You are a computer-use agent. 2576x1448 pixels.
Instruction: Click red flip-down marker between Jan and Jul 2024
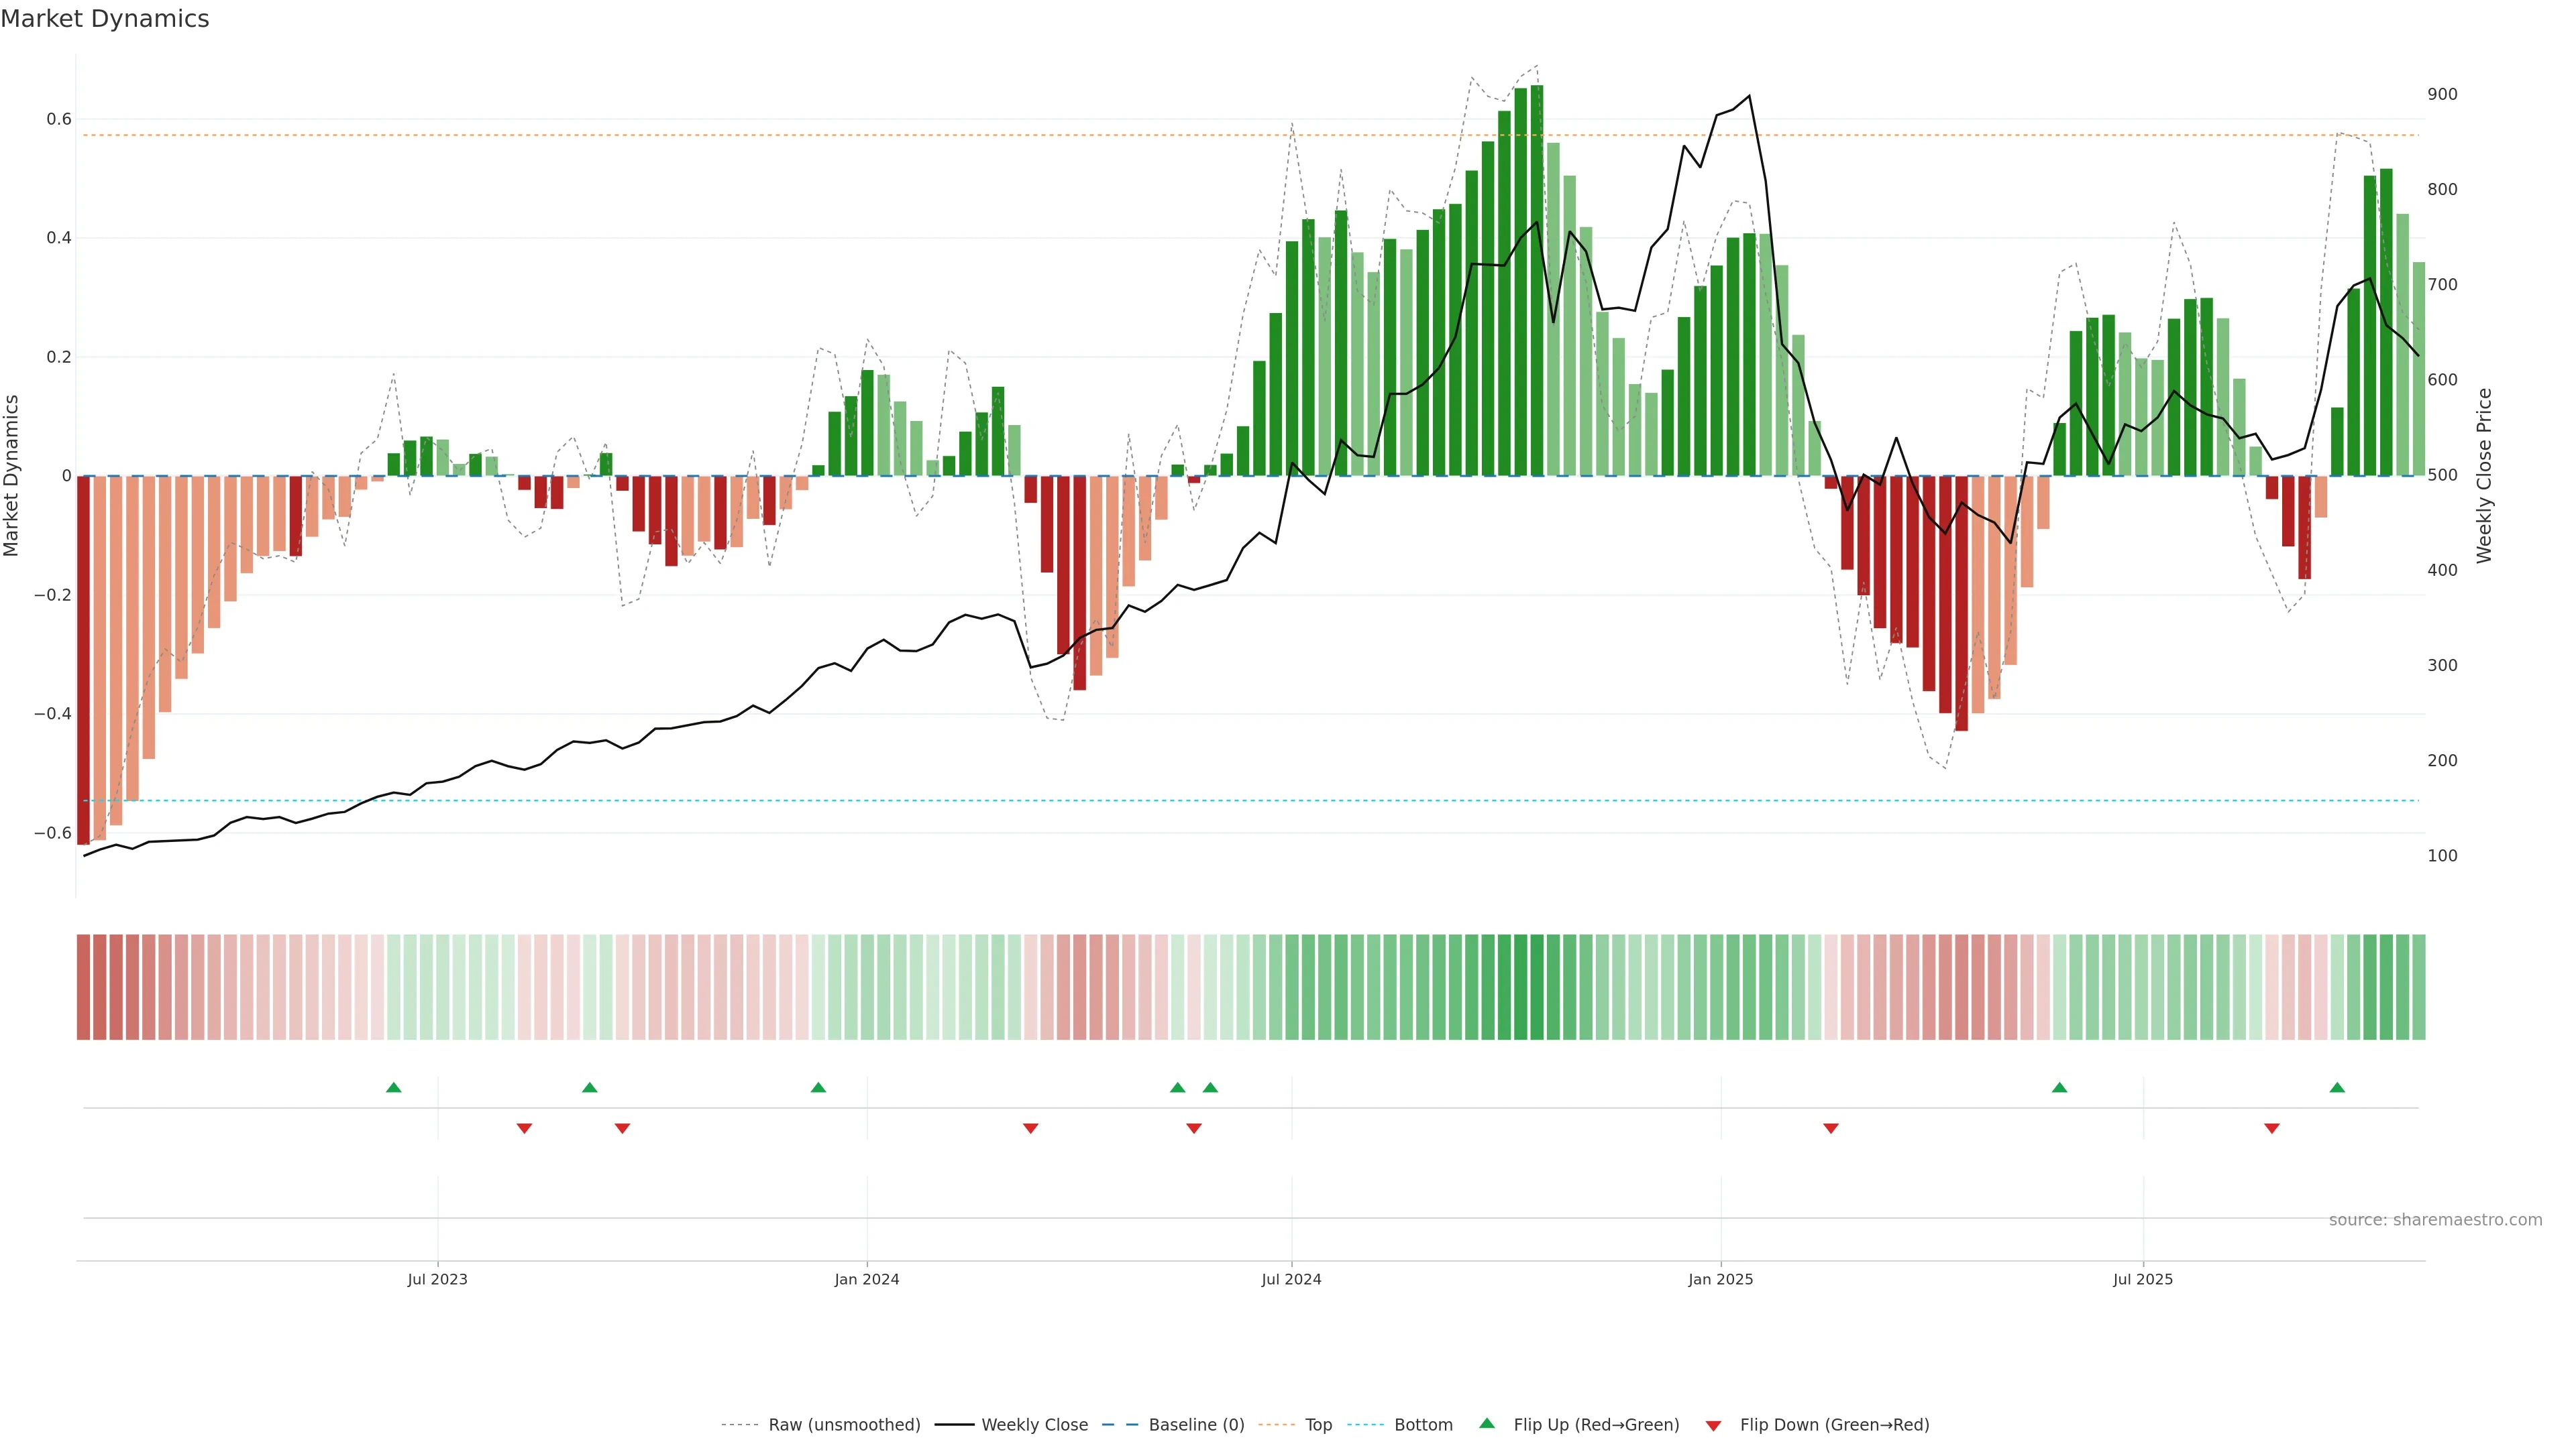pyautogui.click(x=1030, y=1128)
